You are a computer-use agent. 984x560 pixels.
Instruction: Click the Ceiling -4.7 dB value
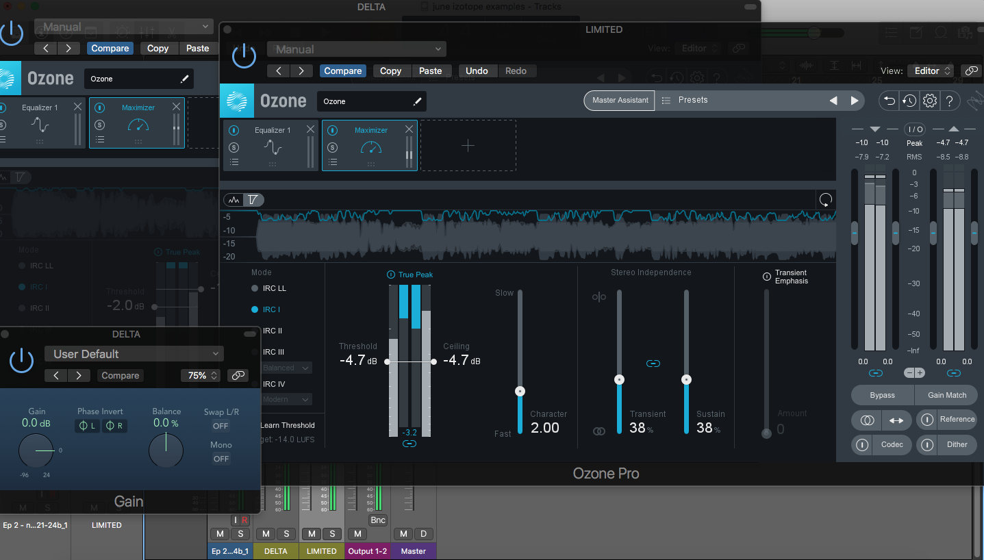coord(462,360)
